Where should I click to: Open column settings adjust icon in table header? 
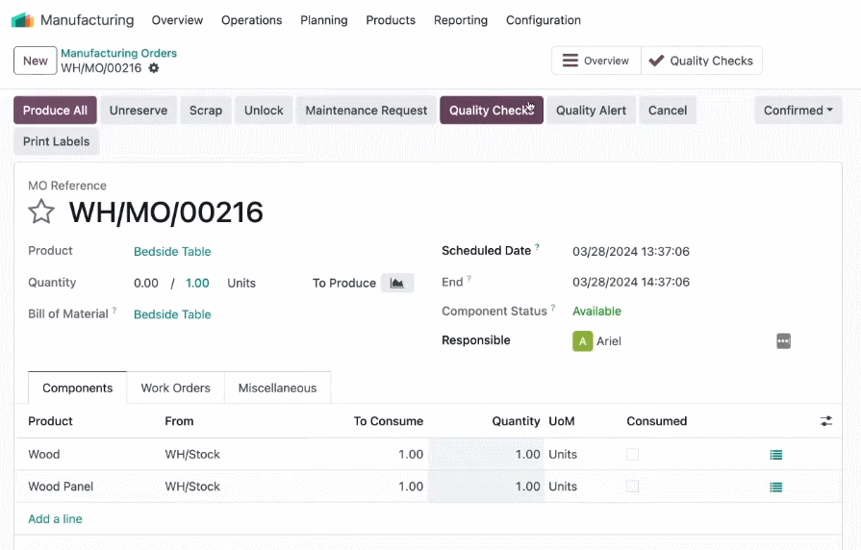coord(825,421)
